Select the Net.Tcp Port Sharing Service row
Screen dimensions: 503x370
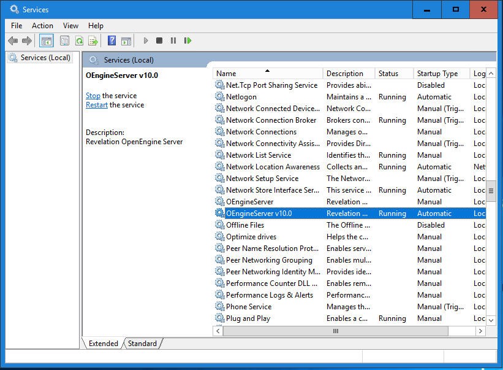350,85
